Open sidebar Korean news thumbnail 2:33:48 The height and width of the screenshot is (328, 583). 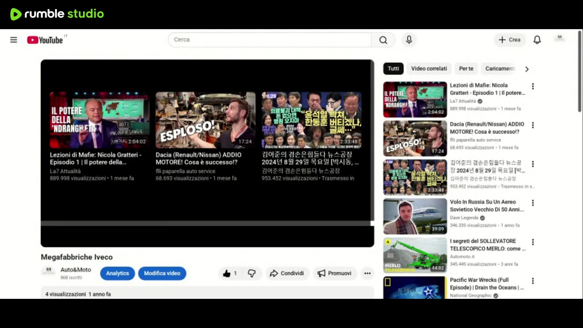pos(415,177)
